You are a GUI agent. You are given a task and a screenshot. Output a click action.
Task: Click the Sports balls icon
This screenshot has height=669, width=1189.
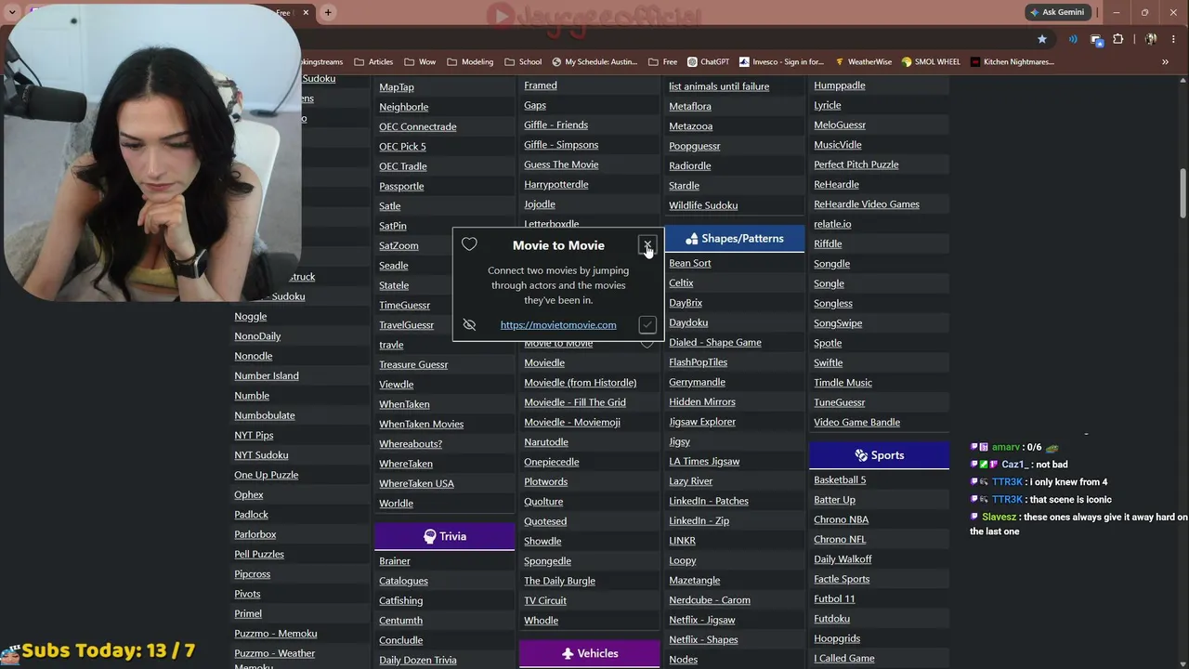[861, 455]
